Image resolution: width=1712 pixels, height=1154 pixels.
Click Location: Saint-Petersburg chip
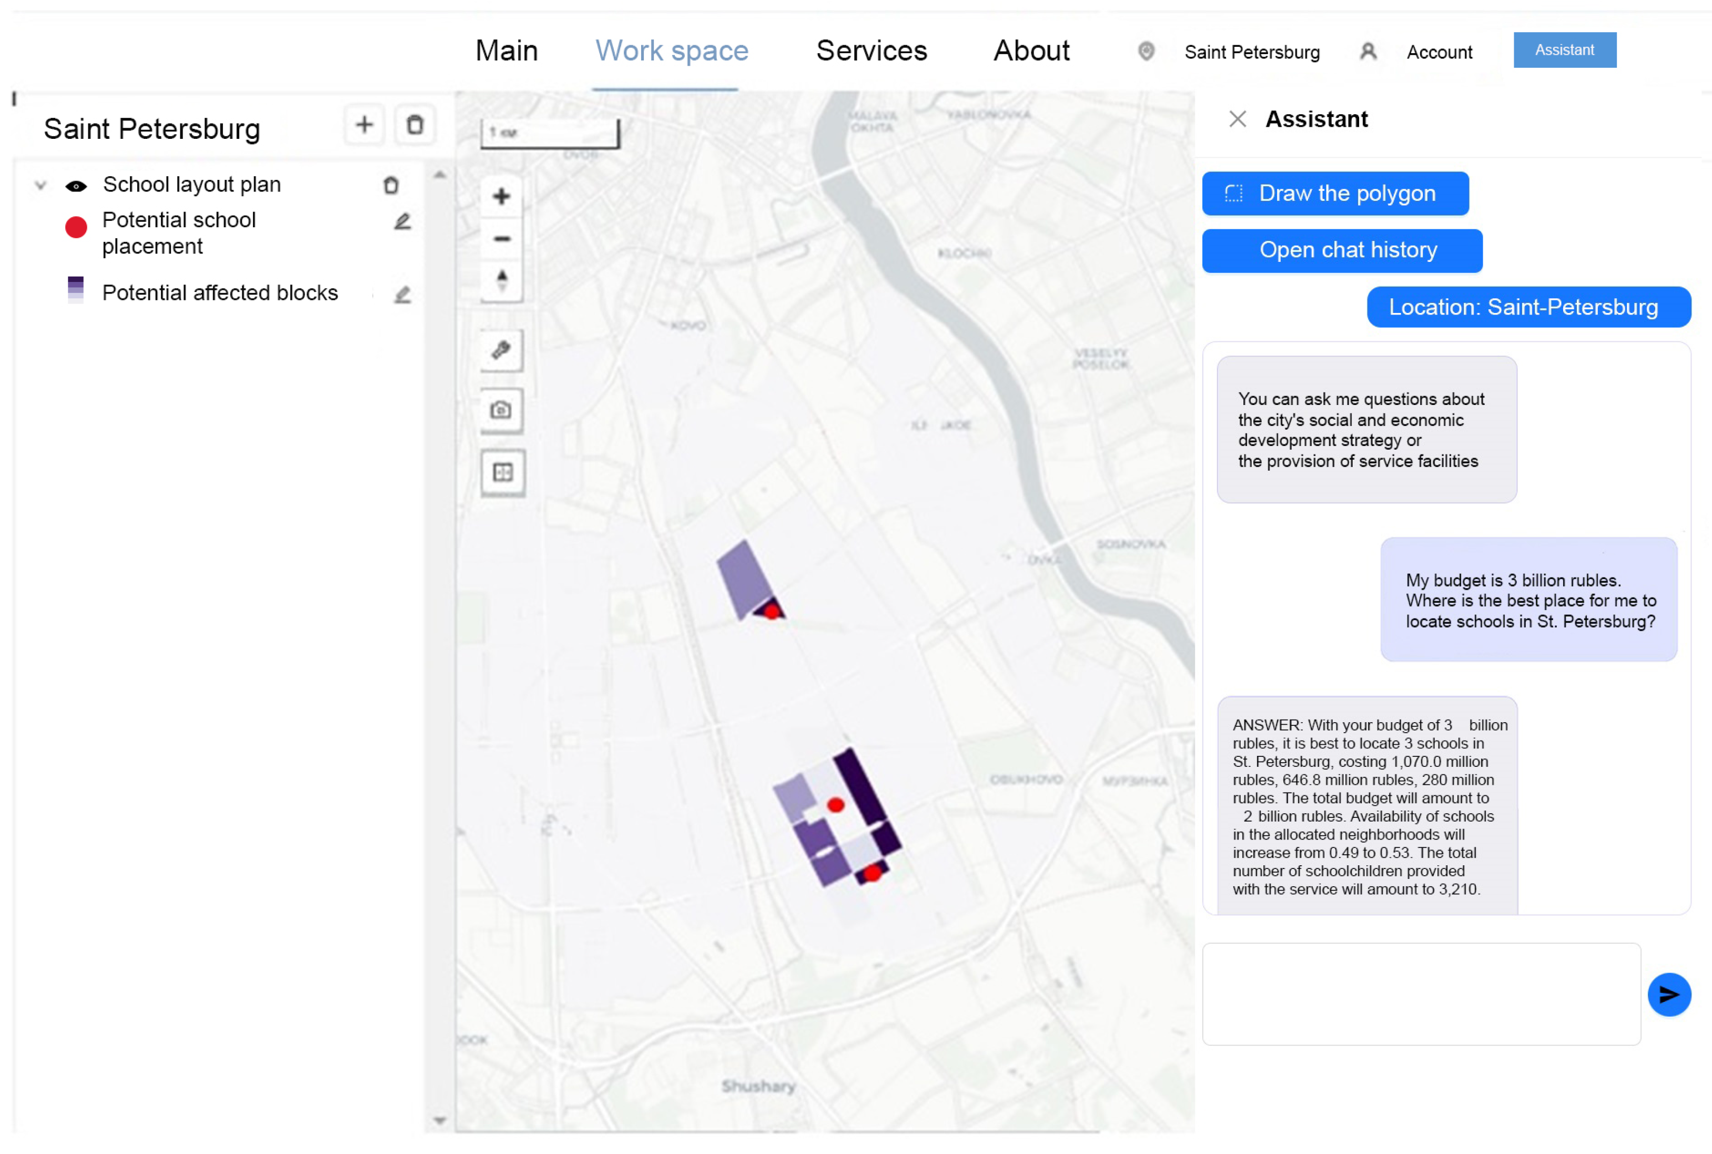click(1528, 307)
